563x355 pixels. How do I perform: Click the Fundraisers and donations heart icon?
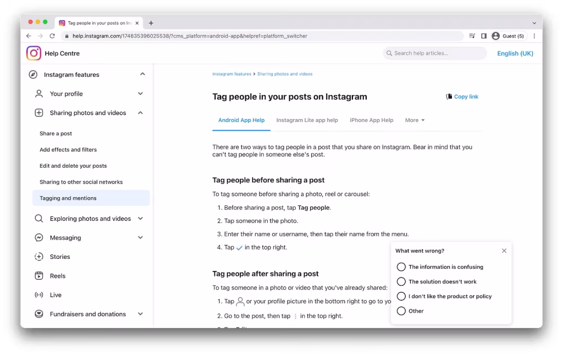coord(39,314)
